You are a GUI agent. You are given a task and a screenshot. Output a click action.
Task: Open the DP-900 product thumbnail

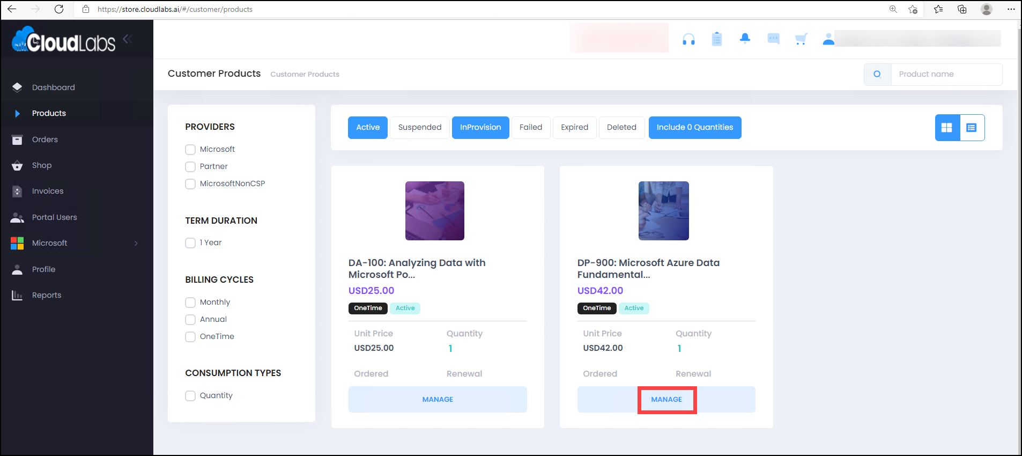pyautogui.click(x=664, y=211)
